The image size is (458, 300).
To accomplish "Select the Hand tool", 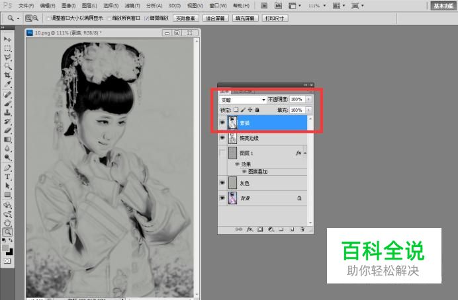I will click(x=7, y=223).
